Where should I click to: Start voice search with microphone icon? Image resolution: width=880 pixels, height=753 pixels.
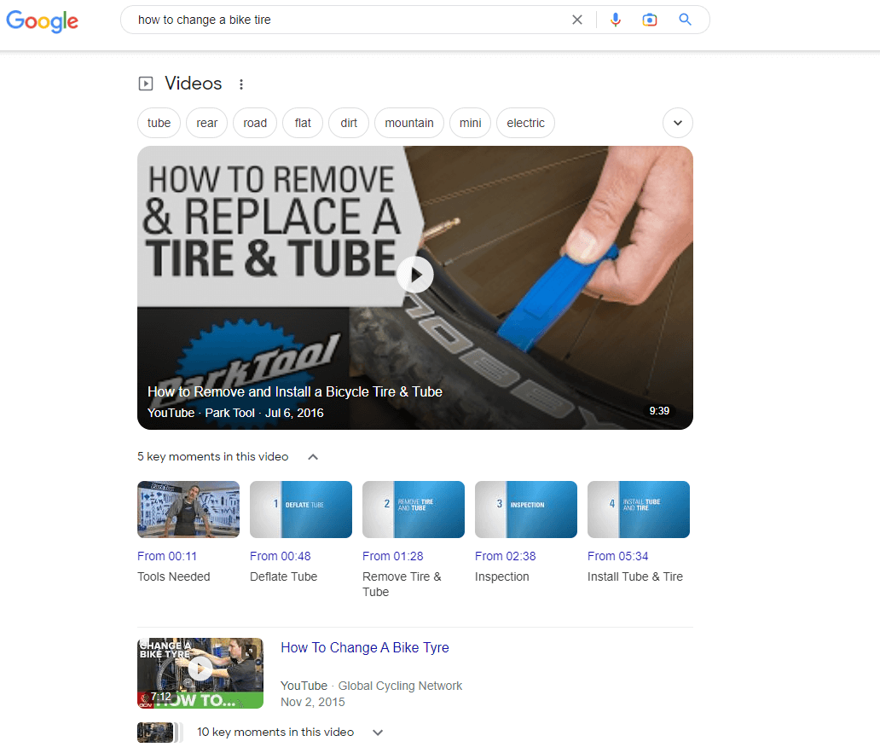tap(616, 20)
